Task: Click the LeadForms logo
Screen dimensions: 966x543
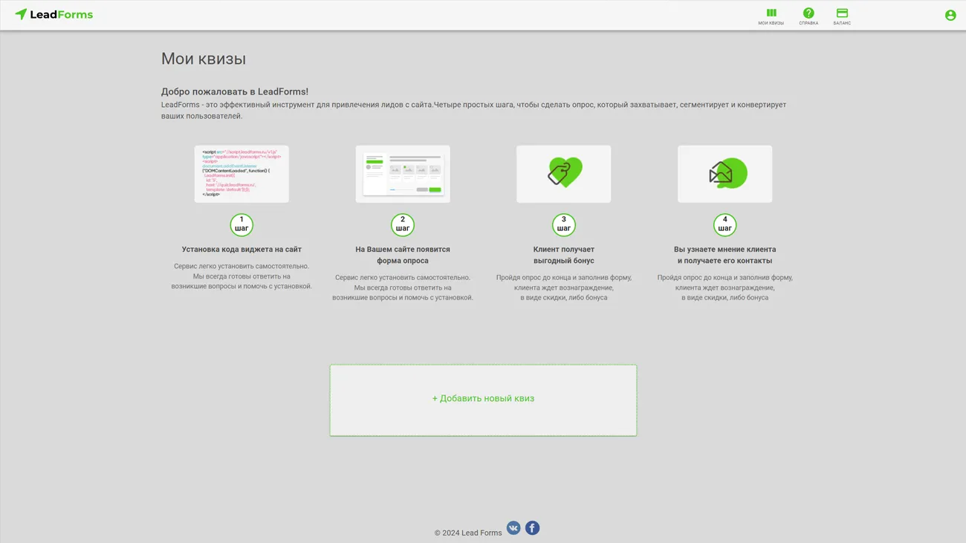Action: (54, 15)
